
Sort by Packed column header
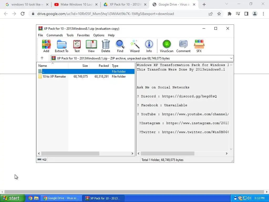coord(100,65)
